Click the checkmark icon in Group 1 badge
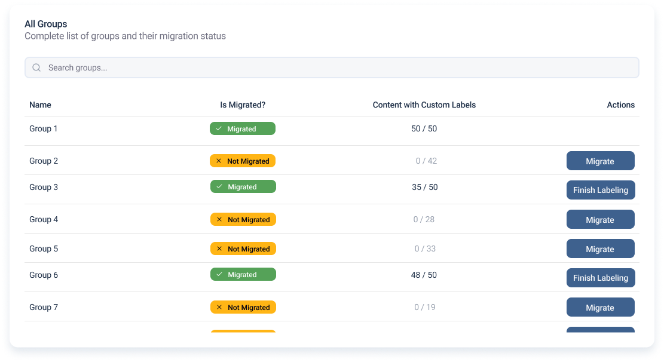Viewport: 664px width, 362px height. click(x=219, y=128)
